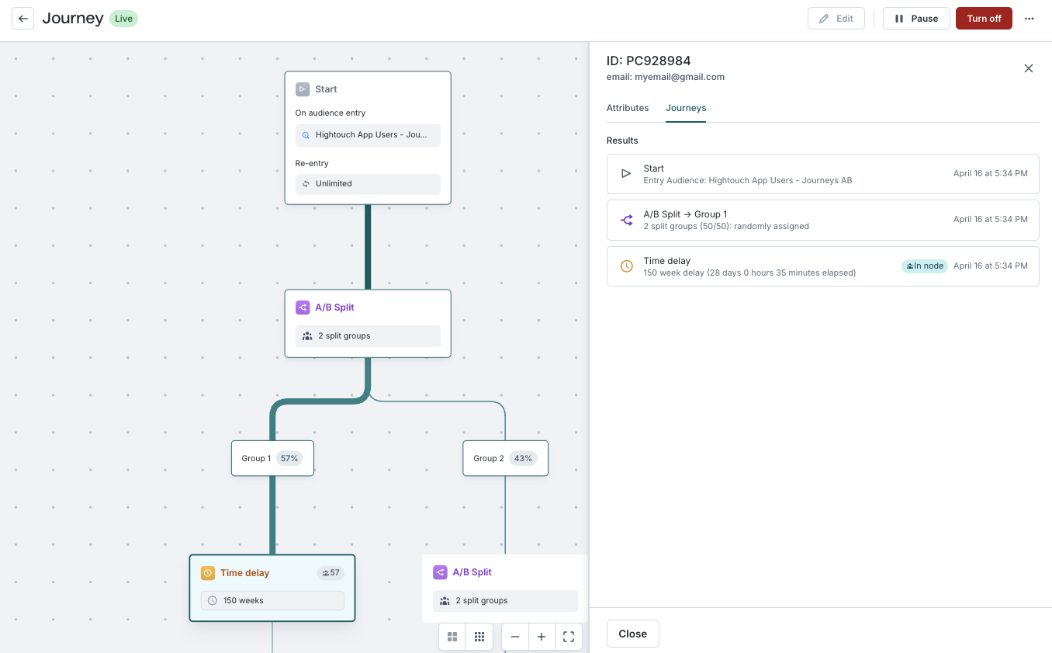This screenshot has width=1052, height=653.
Task: Click the Unlimited re-entry field
Action: tap(368, 184)
